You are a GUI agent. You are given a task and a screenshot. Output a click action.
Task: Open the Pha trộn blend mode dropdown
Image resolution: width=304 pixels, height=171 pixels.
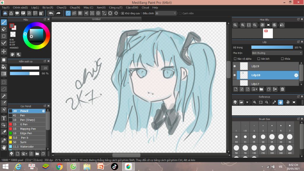coord(277,53)
